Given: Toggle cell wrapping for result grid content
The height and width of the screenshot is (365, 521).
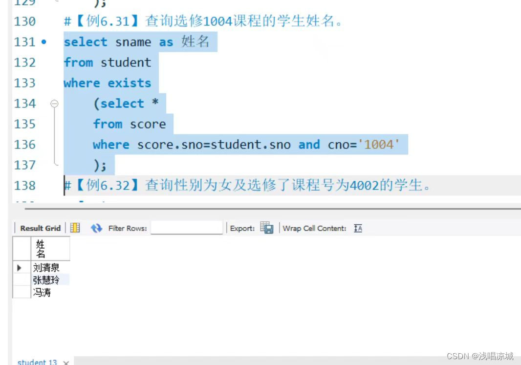Looking at the screenshot, I should pos(357,228).
